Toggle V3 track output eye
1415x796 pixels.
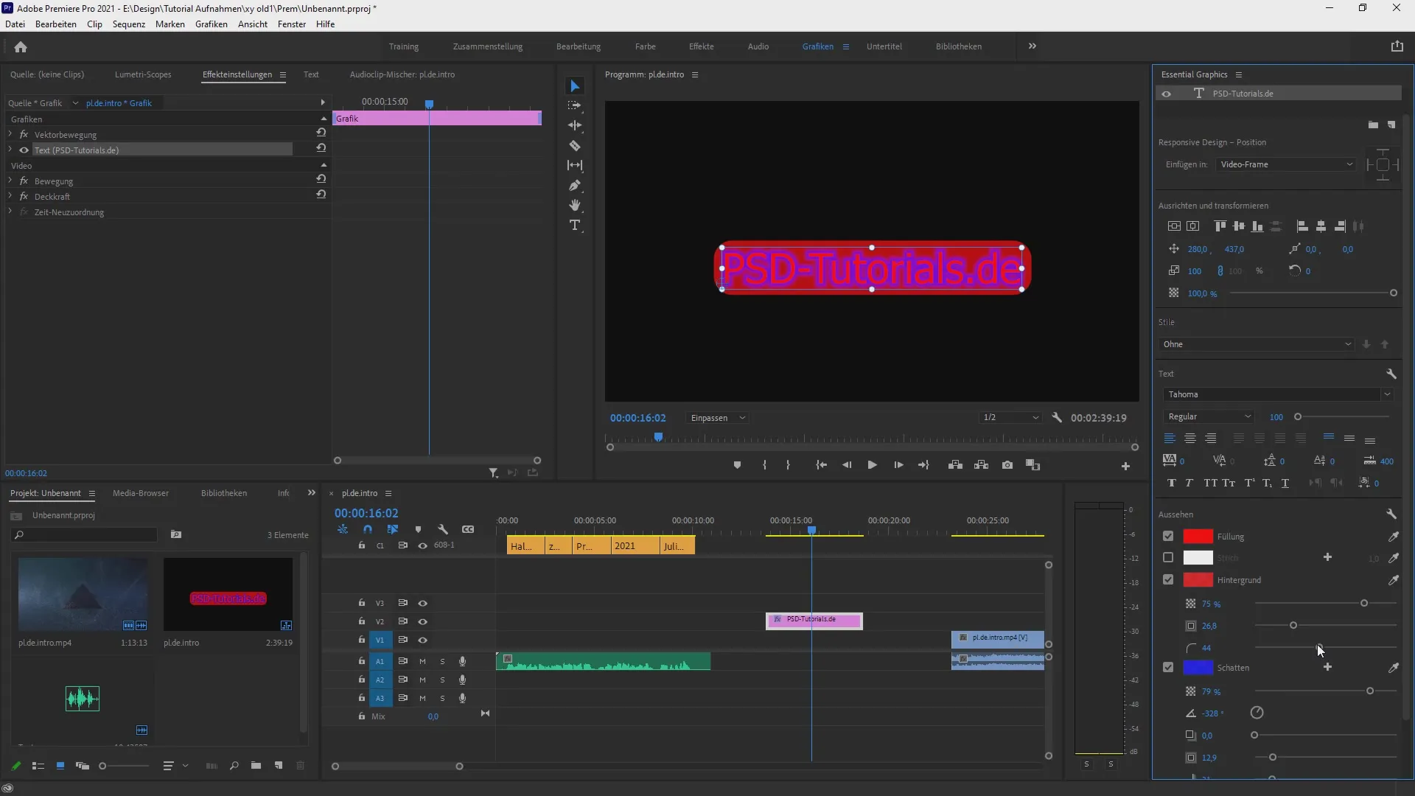click(x=422, y=603)
